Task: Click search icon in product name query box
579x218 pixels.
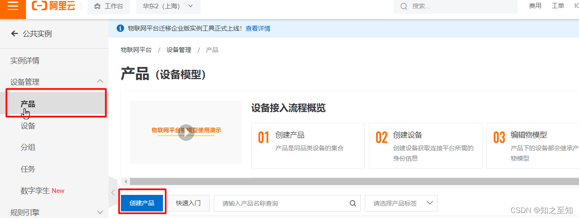Action: (x=352, y=203)
